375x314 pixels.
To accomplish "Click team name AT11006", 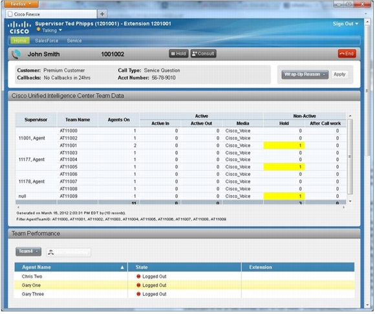I will coord(69,174).
